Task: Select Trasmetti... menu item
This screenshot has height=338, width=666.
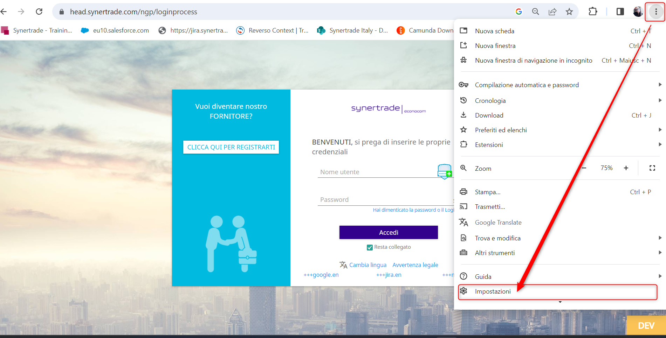Action: [559, 207]
